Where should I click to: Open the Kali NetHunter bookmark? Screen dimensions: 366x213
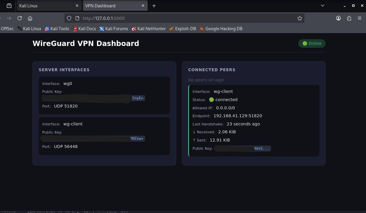click(149, 29)
